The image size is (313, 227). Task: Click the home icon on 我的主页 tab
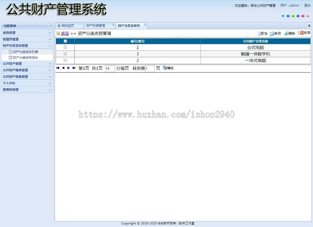59,26
